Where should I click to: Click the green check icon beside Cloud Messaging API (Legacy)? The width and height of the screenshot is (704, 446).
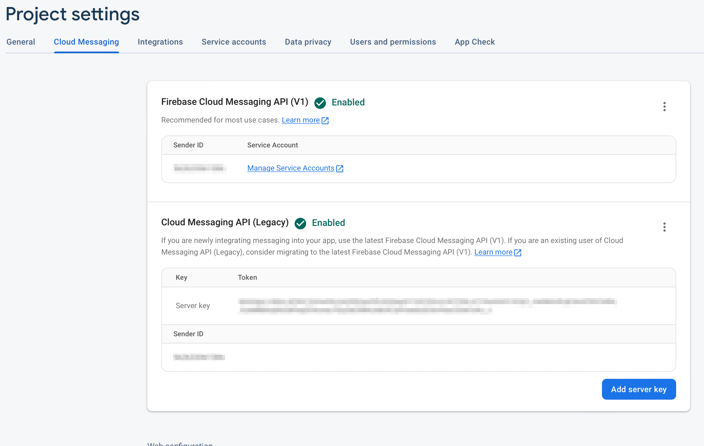tap(300, 224)
